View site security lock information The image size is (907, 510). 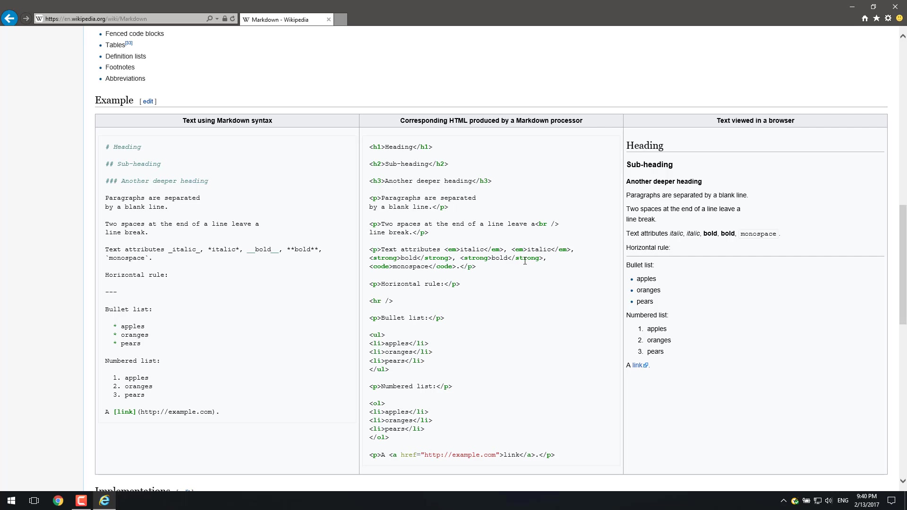click(x=225, y=19)
